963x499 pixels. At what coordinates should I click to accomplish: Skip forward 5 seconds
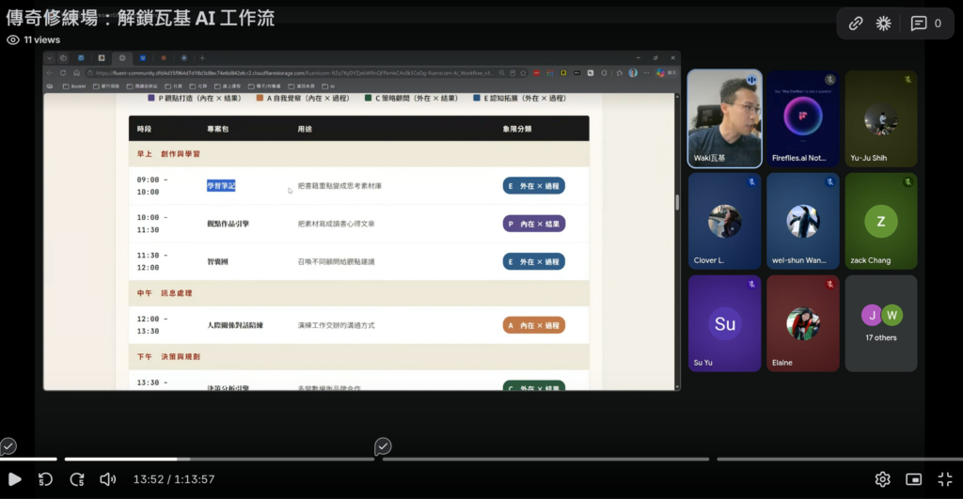point(77,479)
